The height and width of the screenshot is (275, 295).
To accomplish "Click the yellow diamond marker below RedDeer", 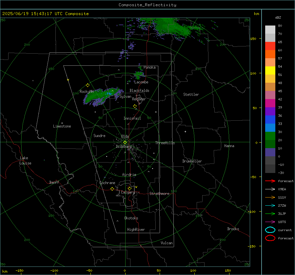I will point(135,106).
